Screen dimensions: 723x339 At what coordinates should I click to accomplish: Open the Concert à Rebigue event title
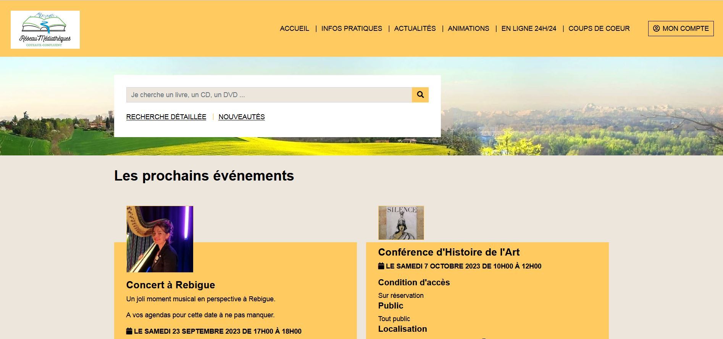click(171, 285)
